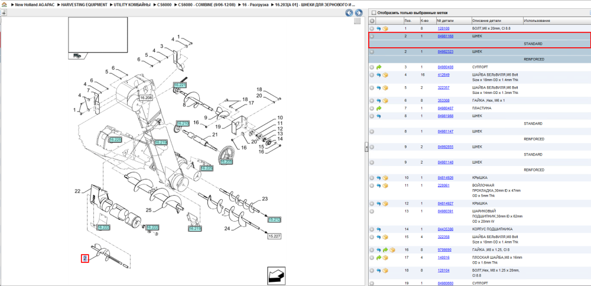The height and width of the screenshot is (286, 591).
Task: Enable "Отобразить только выбранные метки" checkbox
Action: tap(374, 13)
